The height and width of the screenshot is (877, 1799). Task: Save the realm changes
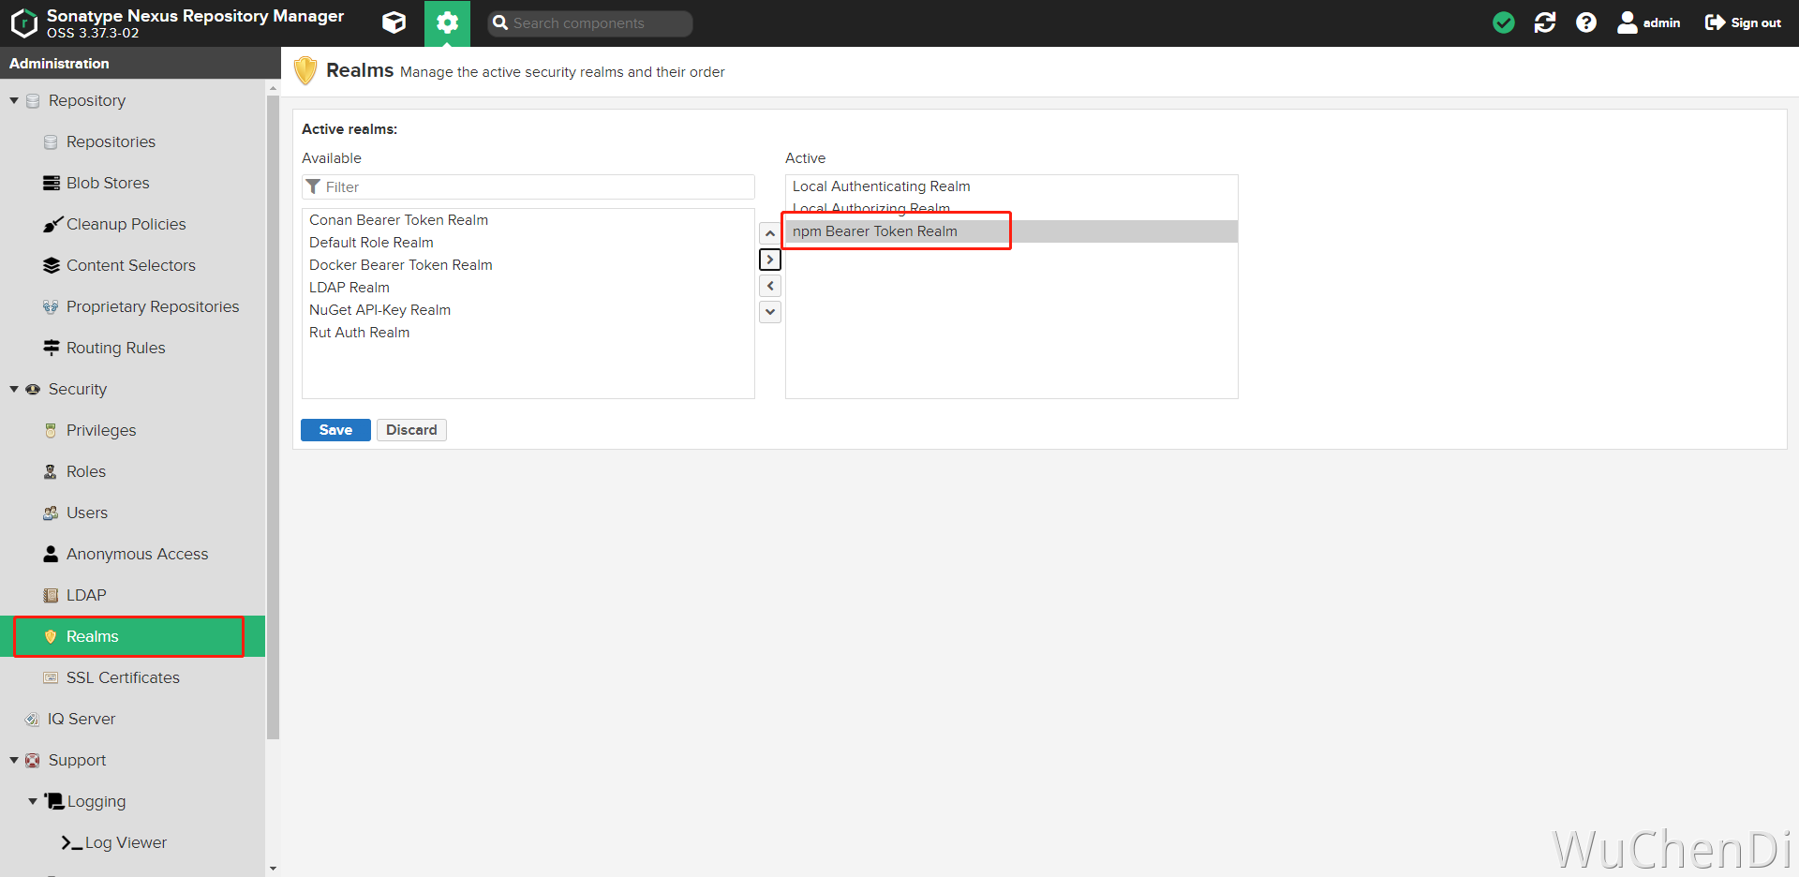pyautogui.click(x=335, y=430)
